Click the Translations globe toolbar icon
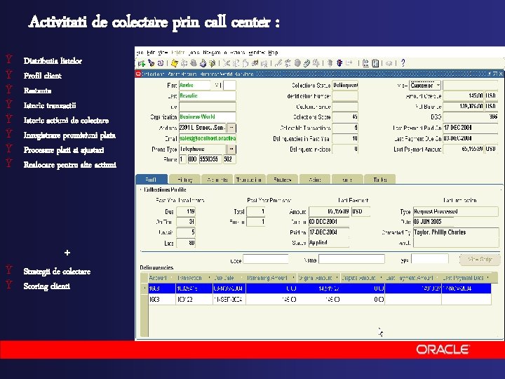This screenshot has width=505, height=379. tap(297, 63)
